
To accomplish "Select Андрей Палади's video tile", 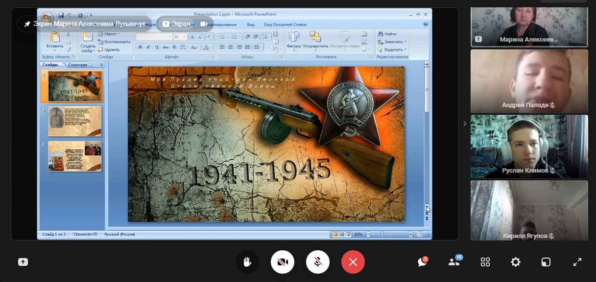I will point(529,81).
